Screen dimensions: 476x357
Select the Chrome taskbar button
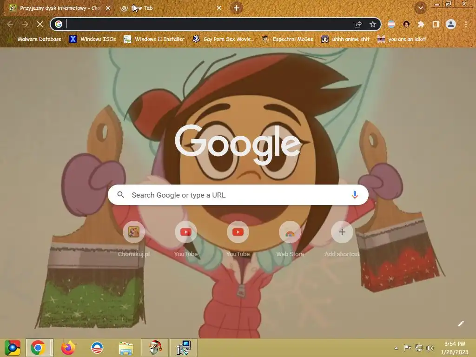point(39,348)
